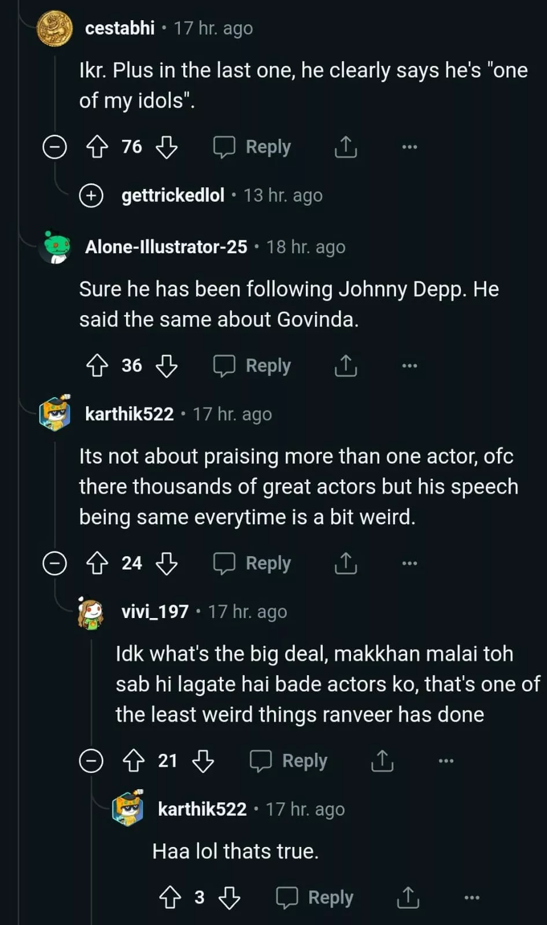Upvote the 'Haa lol thats true' reply
The height and width of the screenshot is (925, 547).
170,897
